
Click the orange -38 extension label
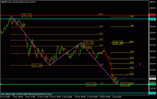pos(102,83)
